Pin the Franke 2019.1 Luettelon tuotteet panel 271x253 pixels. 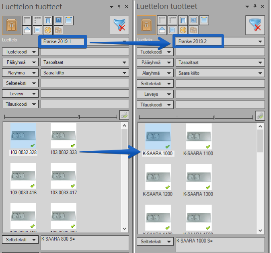coord(119,6)
